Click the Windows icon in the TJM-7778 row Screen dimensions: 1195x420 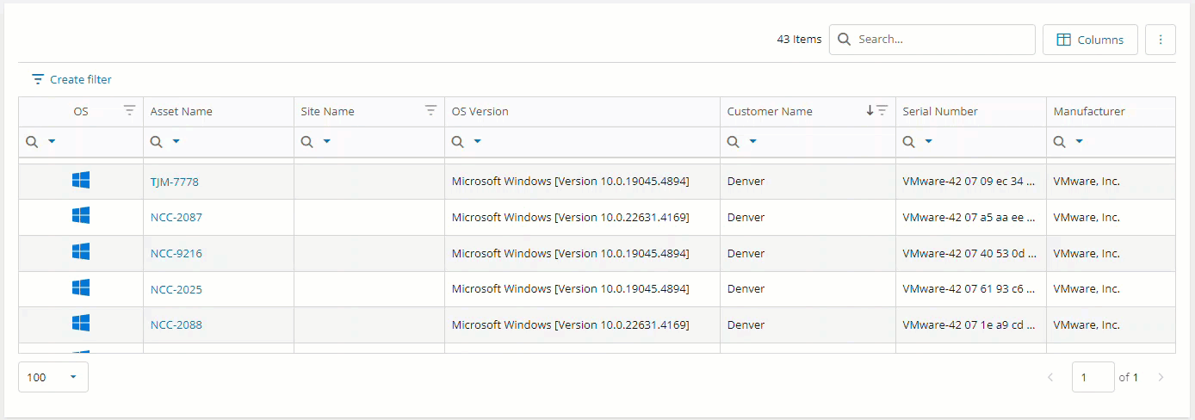81,181
